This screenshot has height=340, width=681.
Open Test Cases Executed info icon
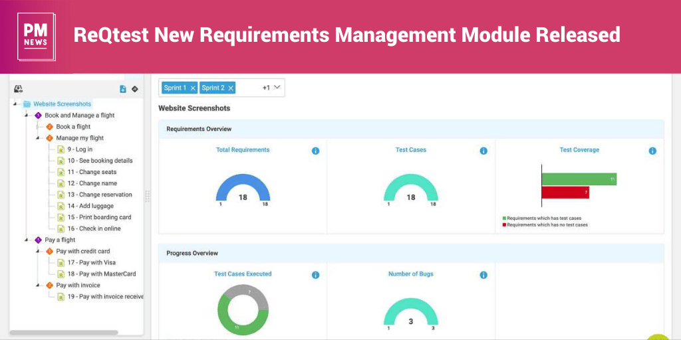(x=316, y=275)
